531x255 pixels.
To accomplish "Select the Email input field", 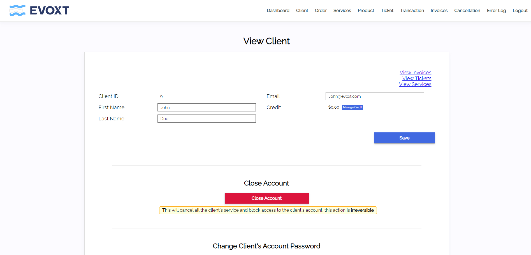I will pyautogui.click(x=374, y=96).
